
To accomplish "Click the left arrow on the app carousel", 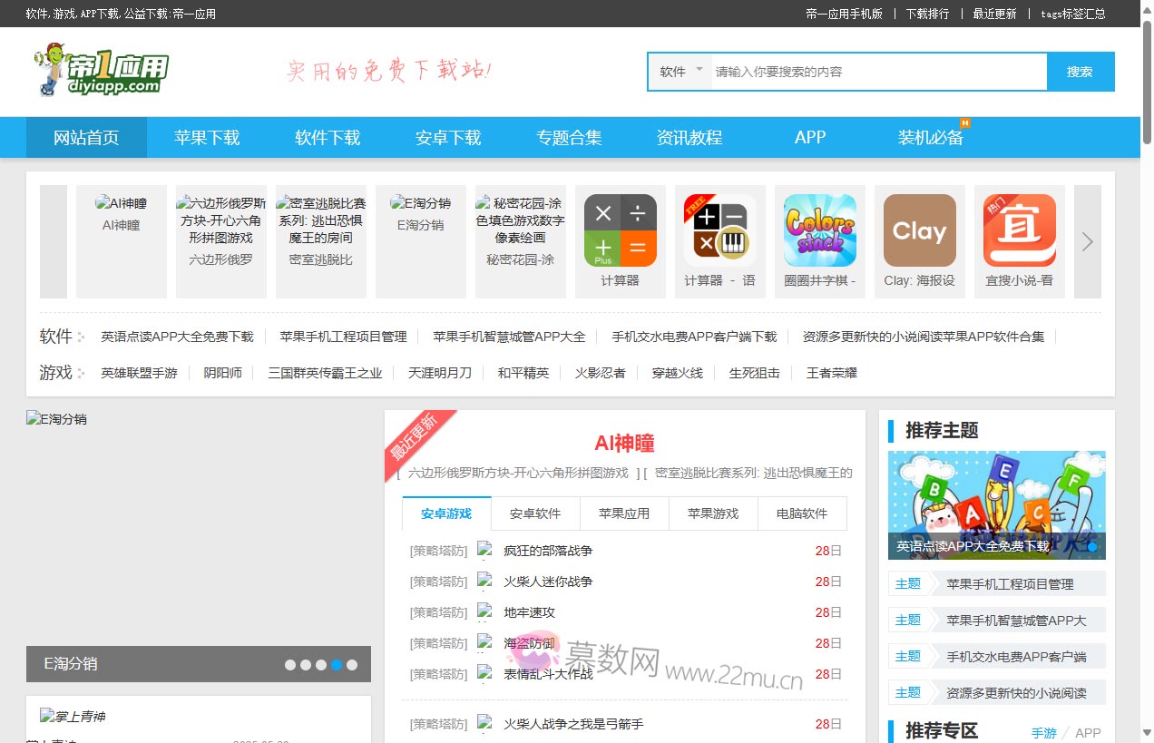I will pos(54,241).
